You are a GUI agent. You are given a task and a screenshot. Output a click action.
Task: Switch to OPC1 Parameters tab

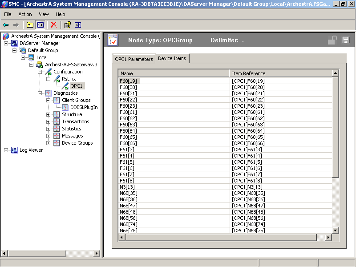pyautogui.click(x=133, y=59)
